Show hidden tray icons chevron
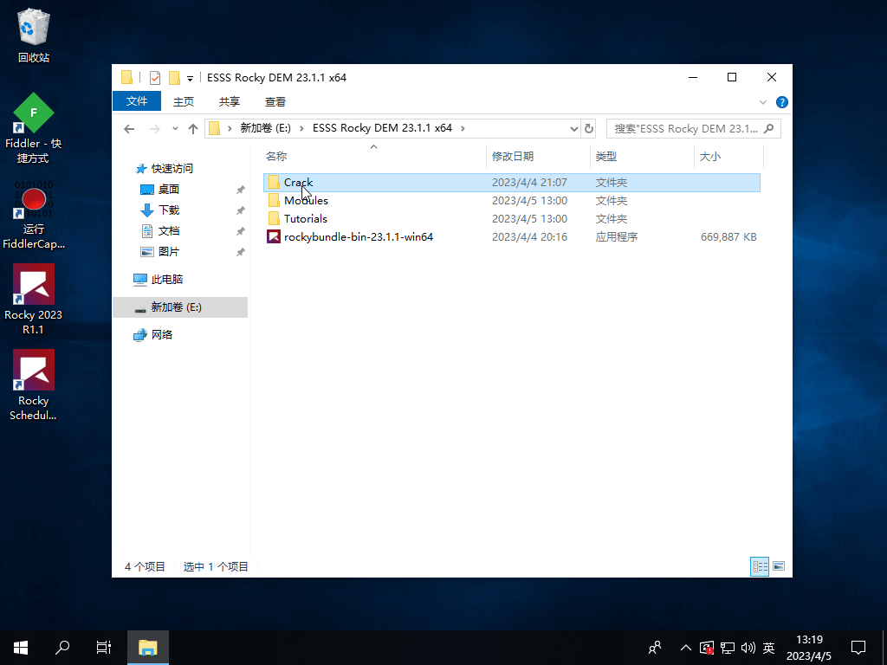 [x=686, y=648]
